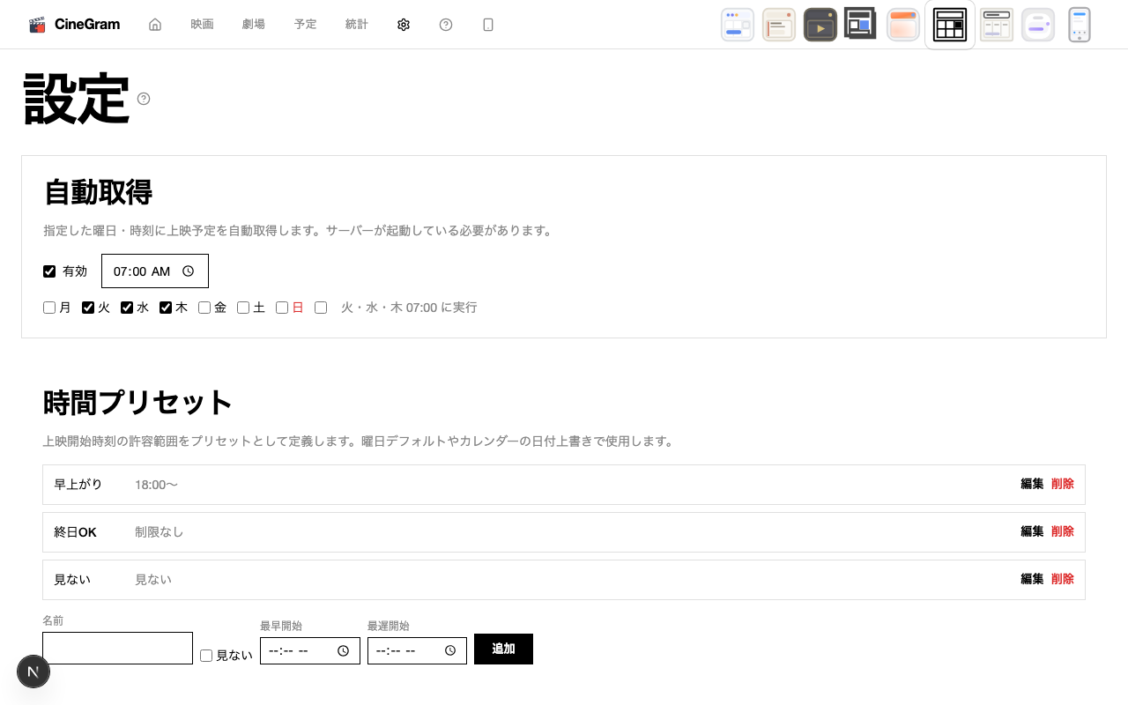Click the help question-mark icon
Image resolution: width=1128 pixels, height=705 pixels.
point(446,24)
